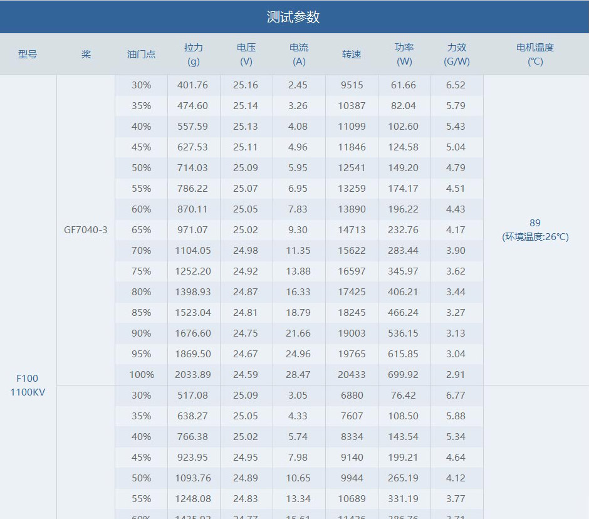
Task: Click the 转速 column header
Action: (352, 54)
